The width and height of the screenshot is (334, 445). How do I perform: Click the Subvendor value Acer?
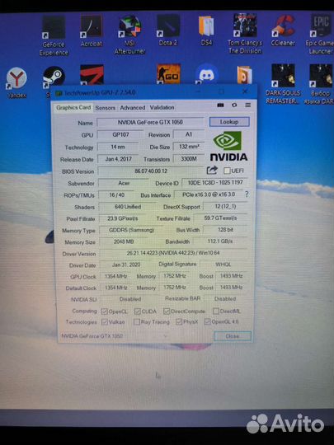click(x=124, y=183)
